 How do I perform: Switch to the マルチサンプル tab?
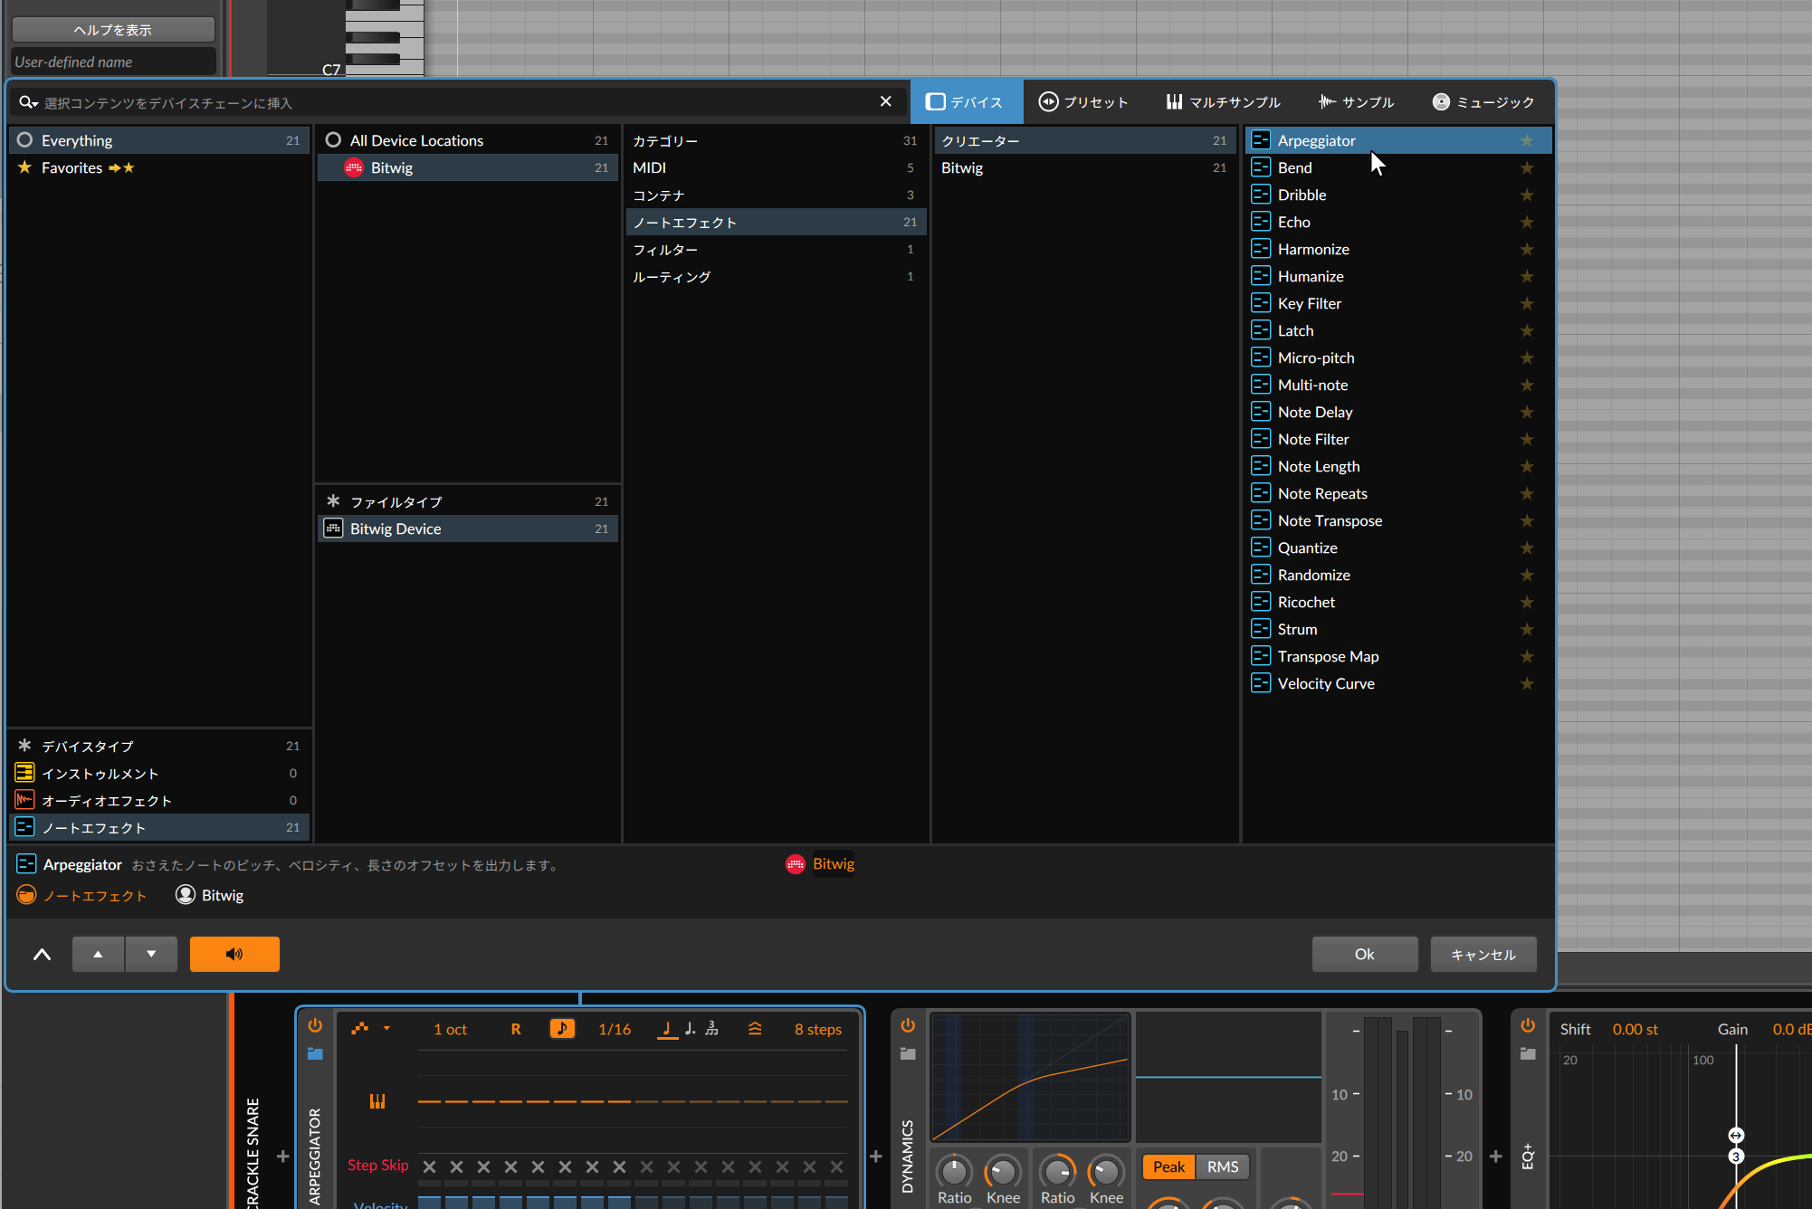[x=1223, y=101]
